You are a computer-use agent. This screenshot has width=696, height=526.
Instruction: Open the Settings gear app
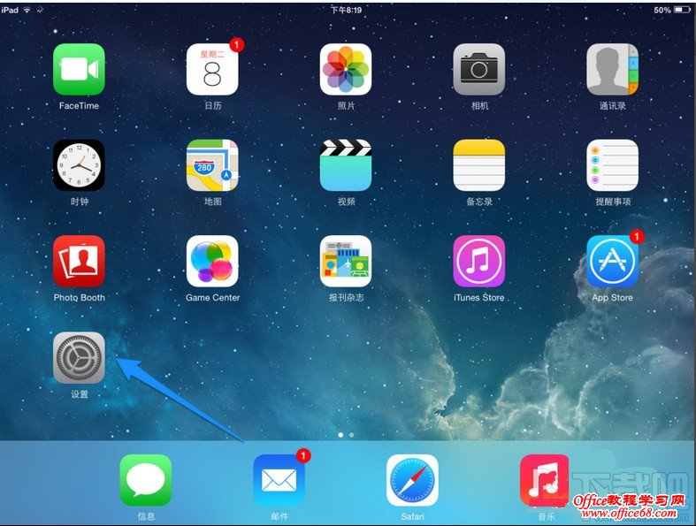pyautogui.click(x=79, y=358)
